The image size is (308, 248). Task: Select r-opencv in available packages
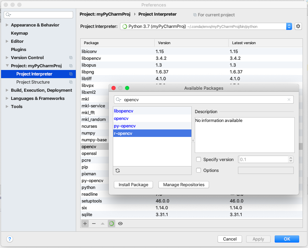pyautogui.click(x=152, y=133)
